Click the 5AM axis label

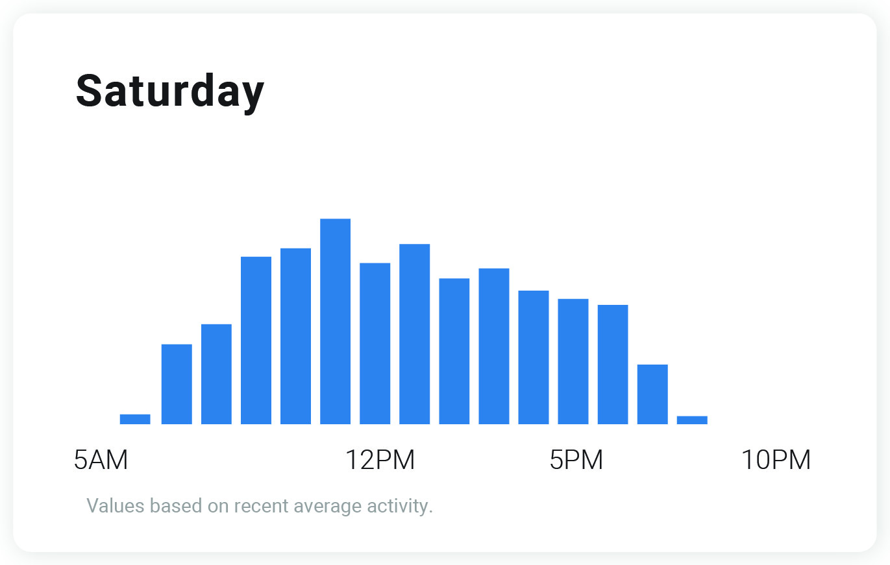(101, 460)
